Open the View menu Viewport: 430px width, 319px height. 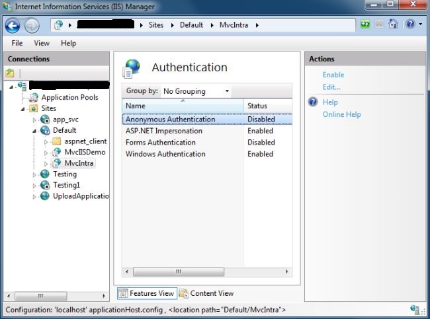42,44
